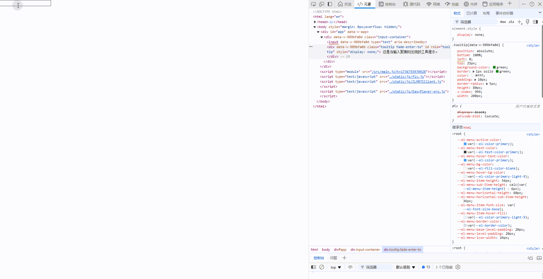Switch to the 元素 (Elements) tab
Image resolution: width=543 pixels, height=279 pixels.
(365, 4)
